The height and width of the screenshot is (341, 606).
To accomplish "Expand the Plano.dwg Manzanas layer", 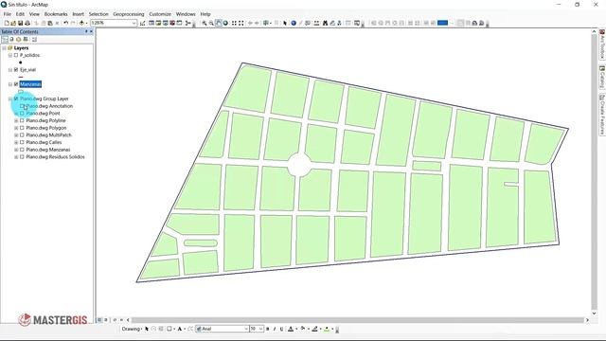I will (x=16, y=150).
